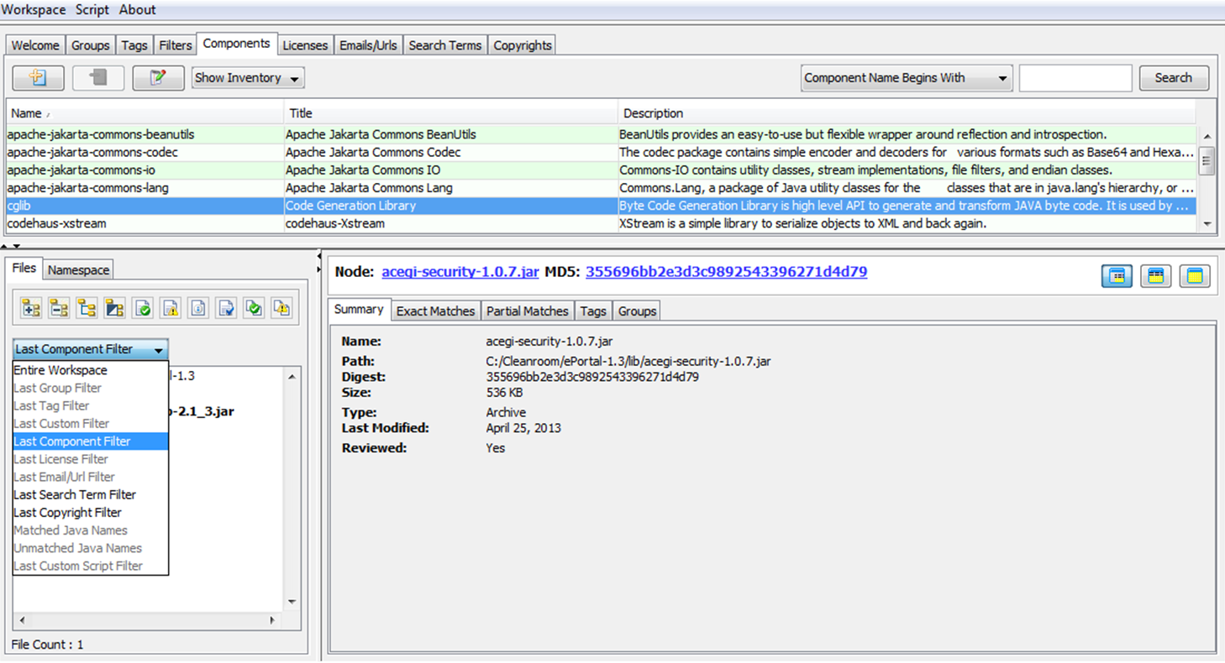Viewport: 1225px width, 663px height.
Task: Sort components by Name column header
Action: (x=145, y=113)
